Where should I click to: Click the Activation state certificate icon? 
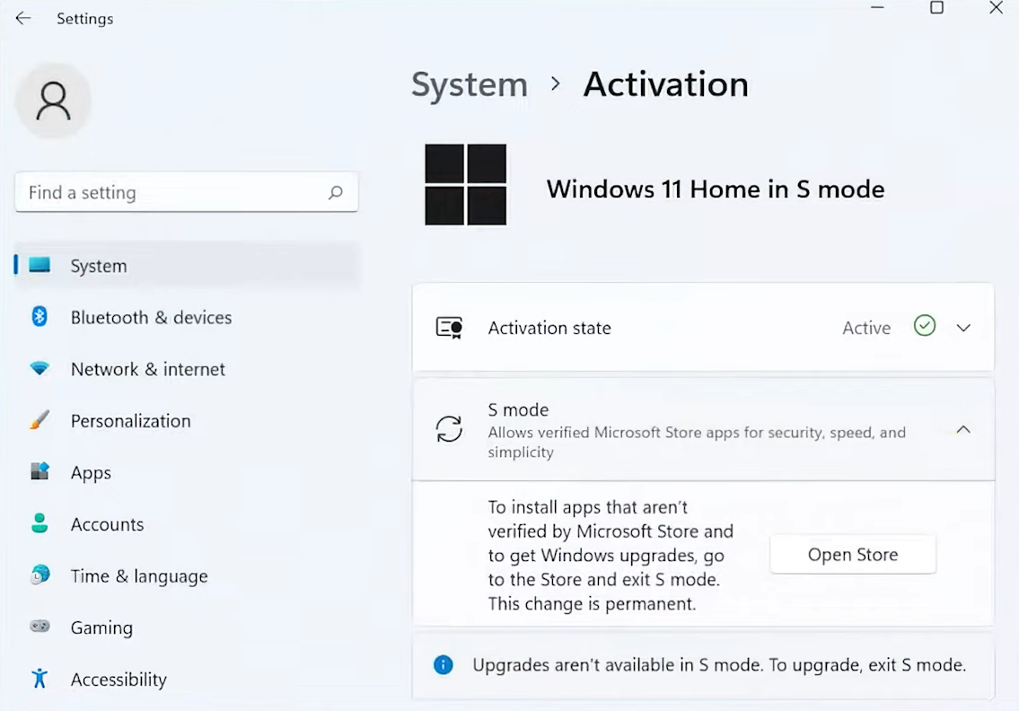449,328
